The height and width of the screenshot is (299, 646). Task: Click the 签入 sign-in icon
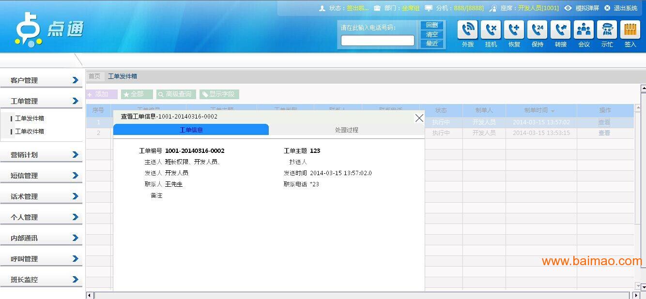tap(630, 30)
